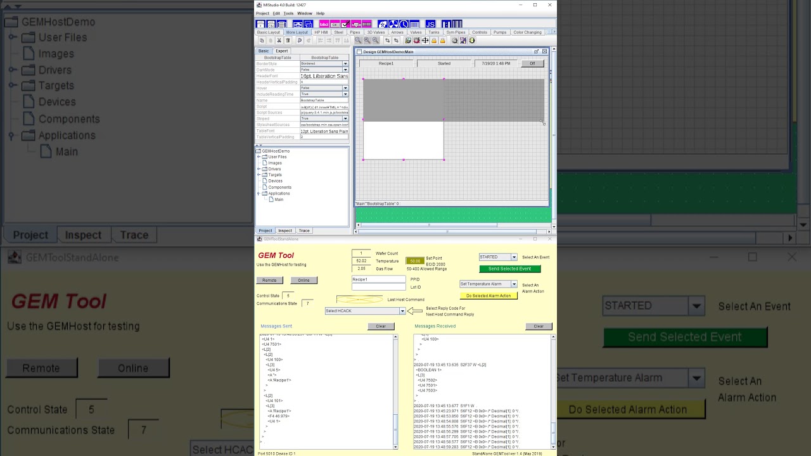Click the Remote button in GEM Tool
Image resolution: width=811 pixels, height=456 pixels.
269,280
